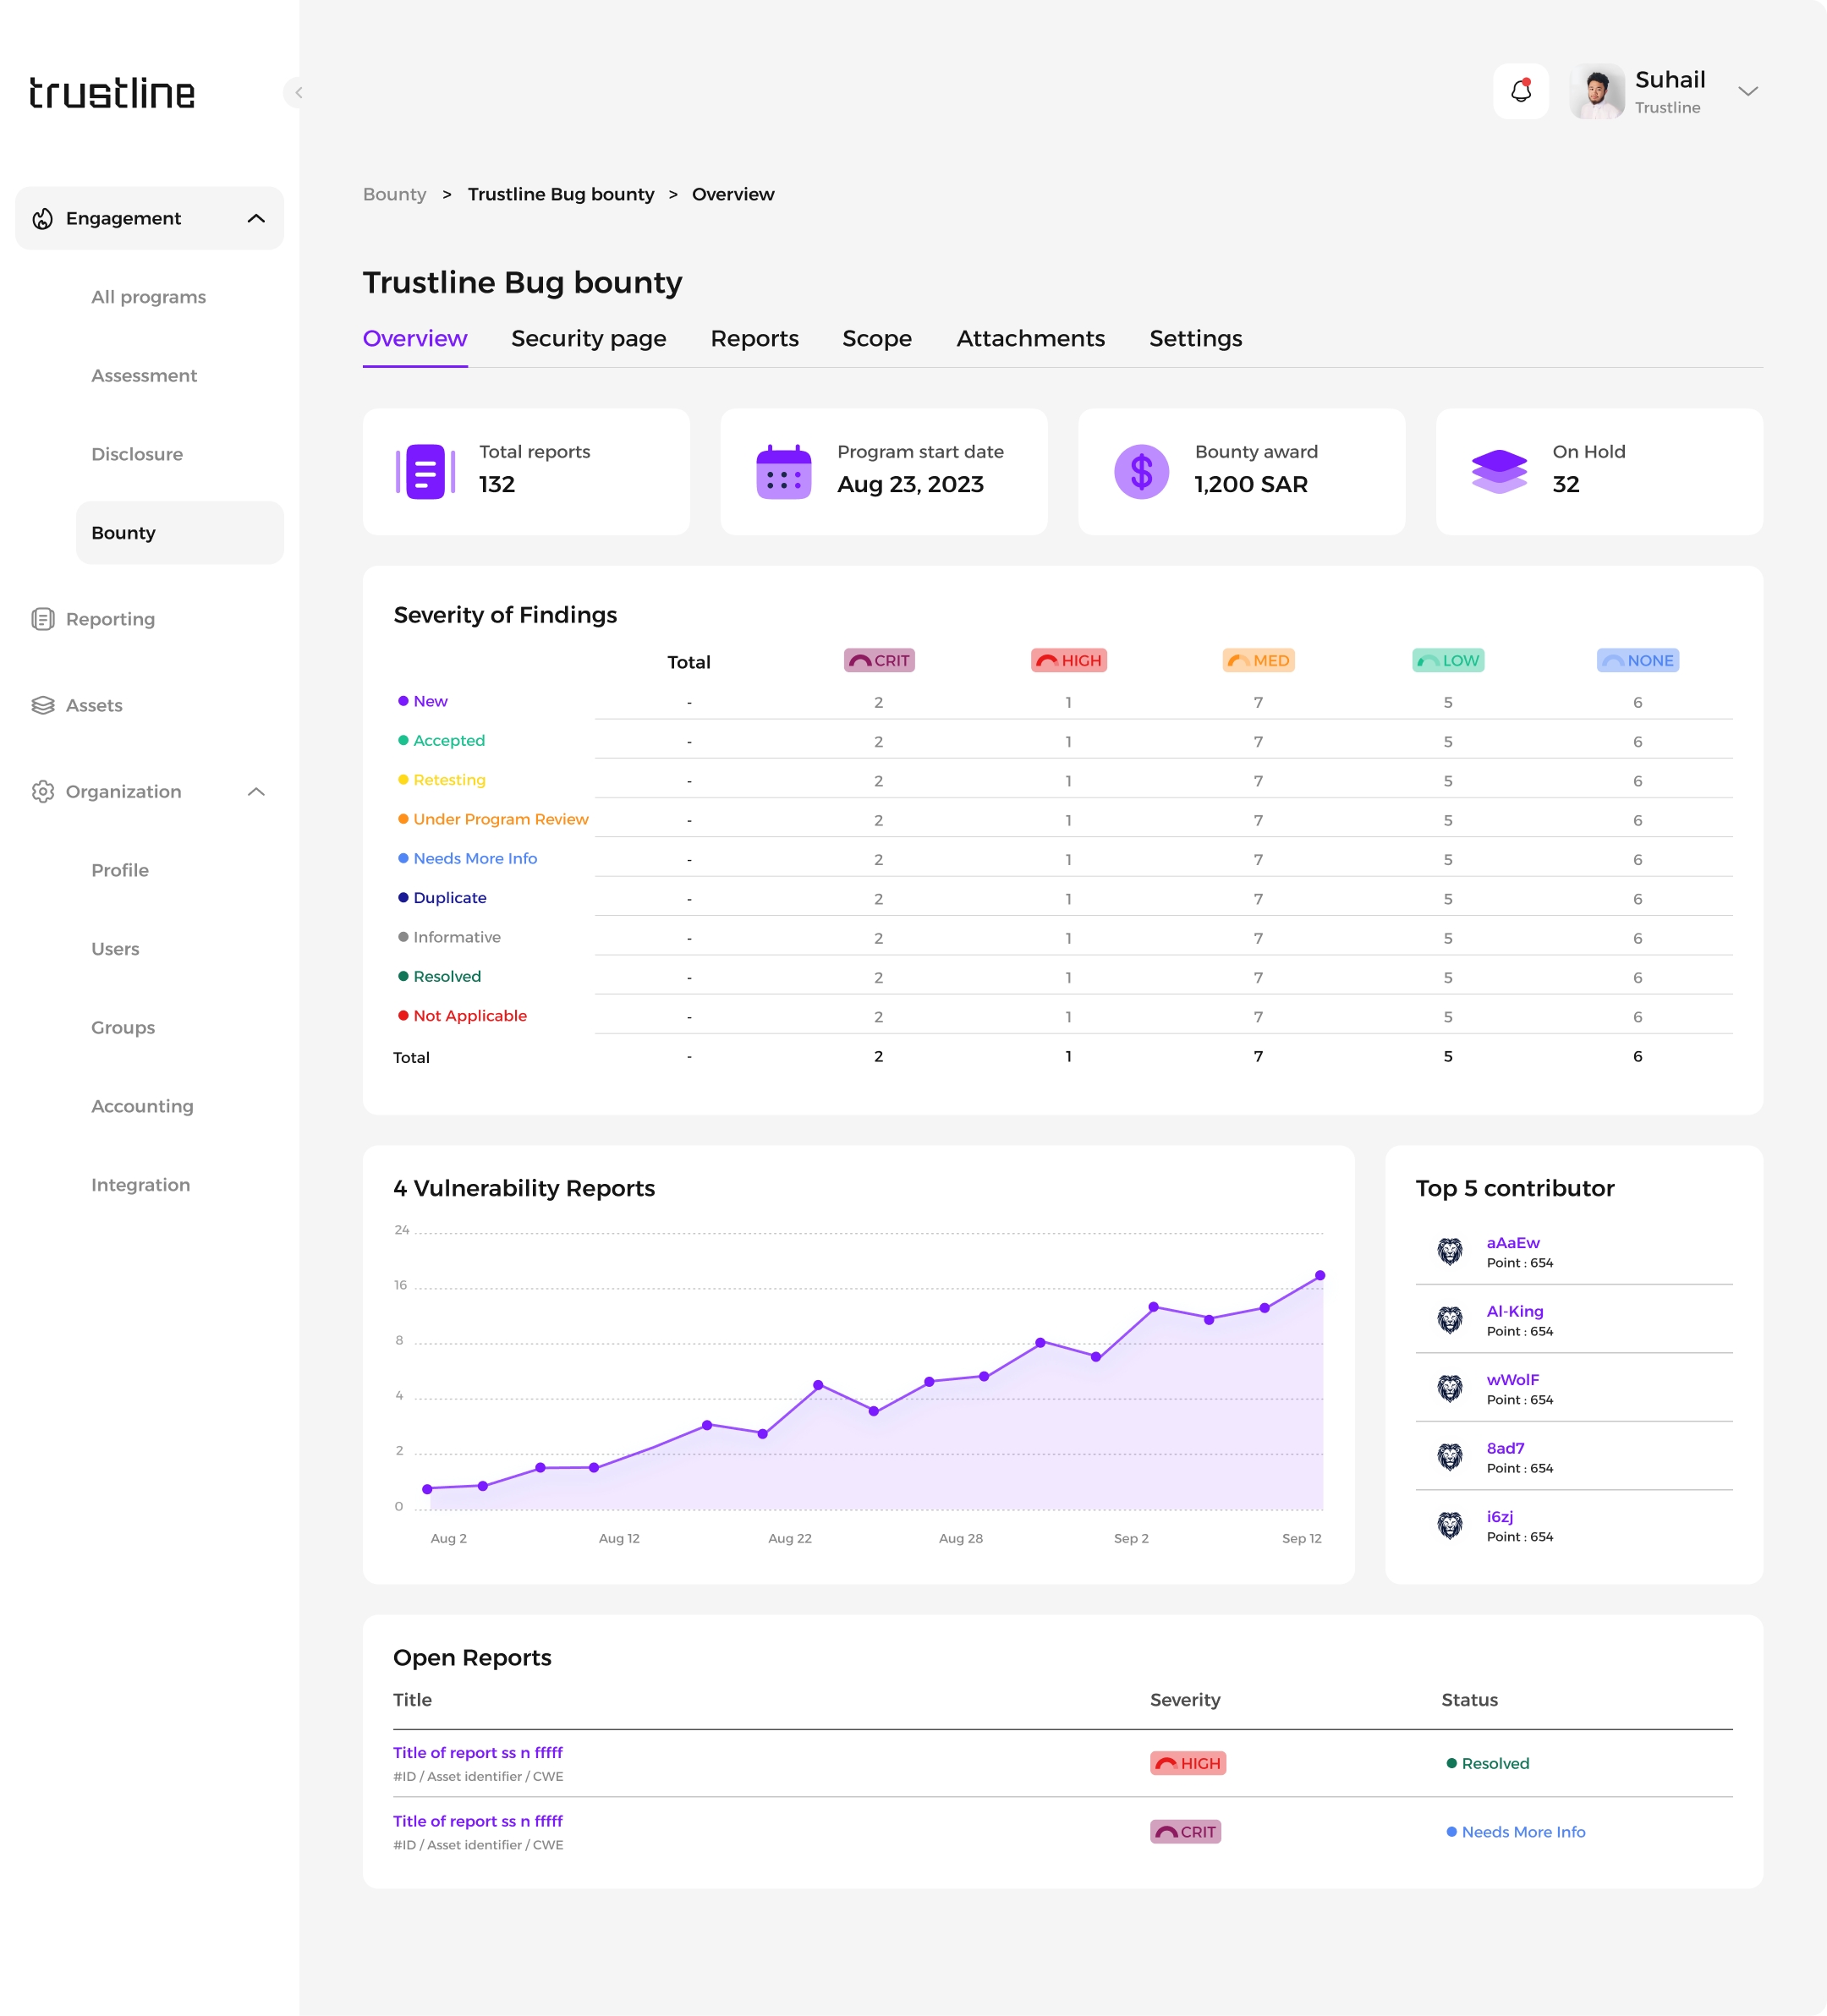Click the Total reports document icon

pos(425,472)
